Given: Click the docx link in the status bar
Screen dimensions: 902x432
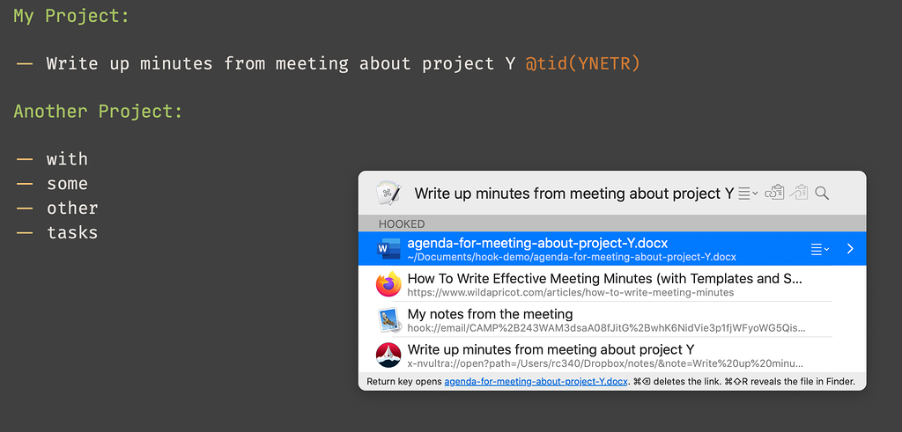Looking at the screenshot, I should [536, 382].
